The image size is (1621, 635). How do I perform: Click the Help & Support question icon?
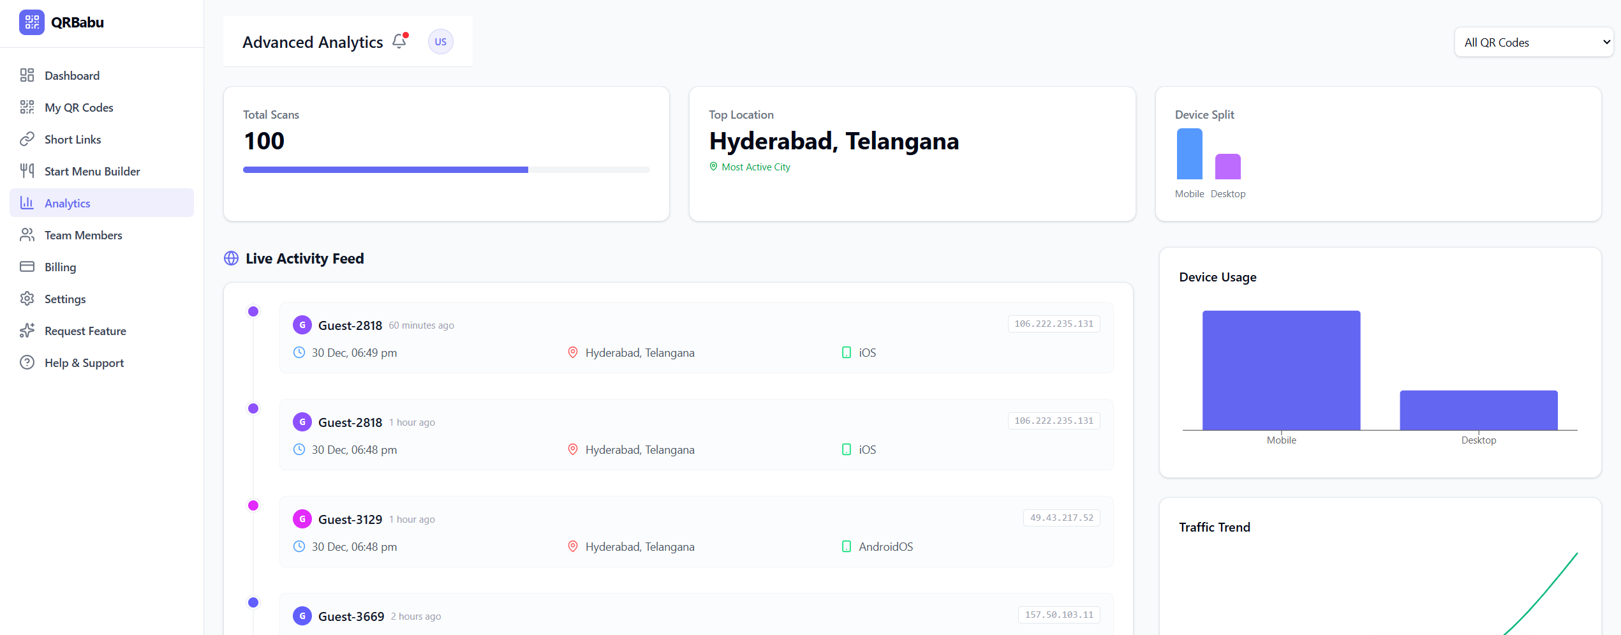click(27, 362)
